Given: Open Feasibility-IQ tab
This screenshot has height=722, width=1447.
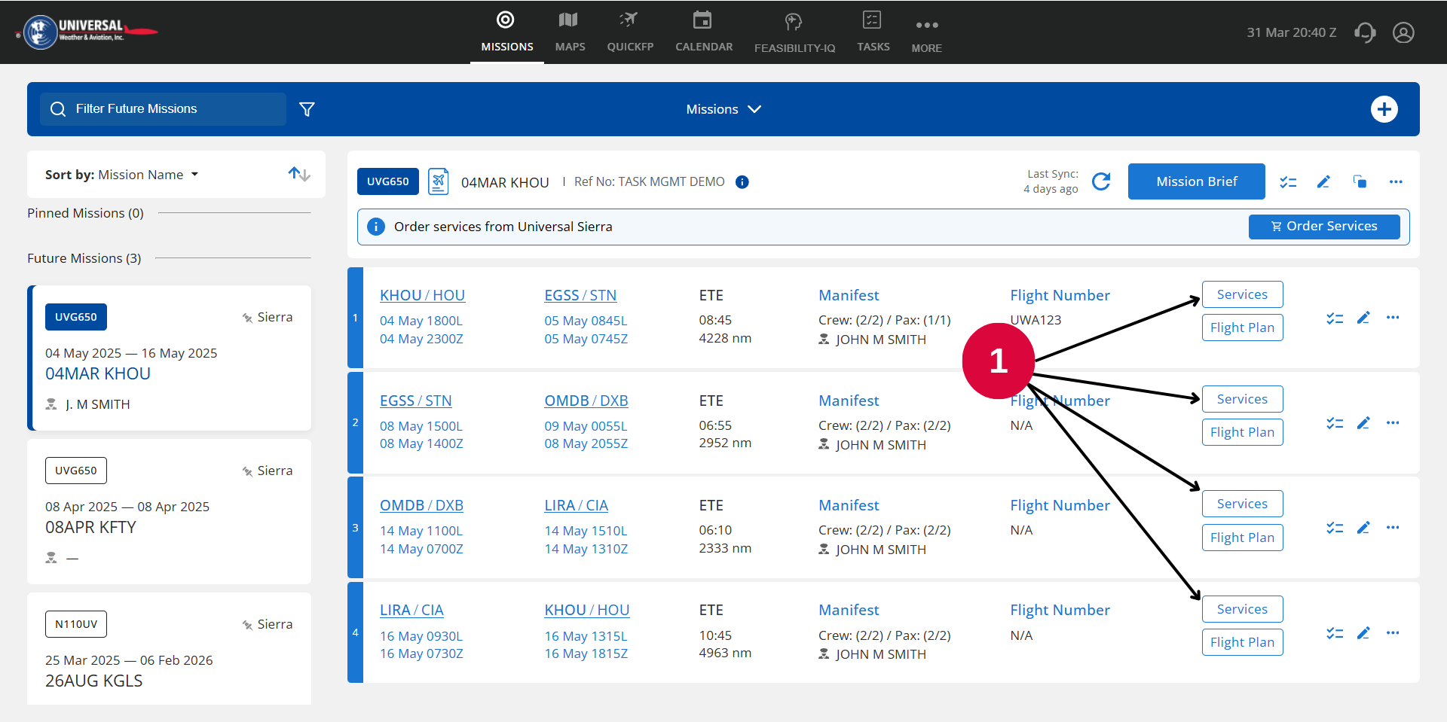Looking at the screenshot, I should pyautogui.click(x=794, y=32).
